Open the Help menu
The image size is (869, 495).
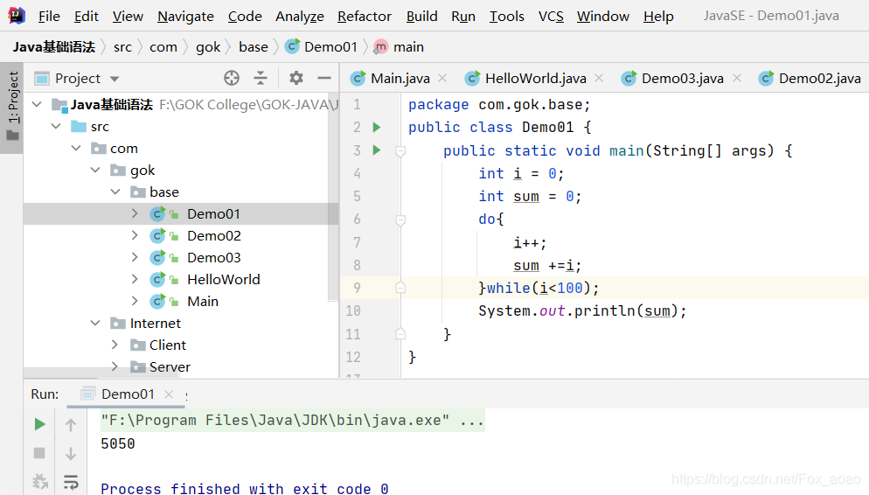pos(658,17)
